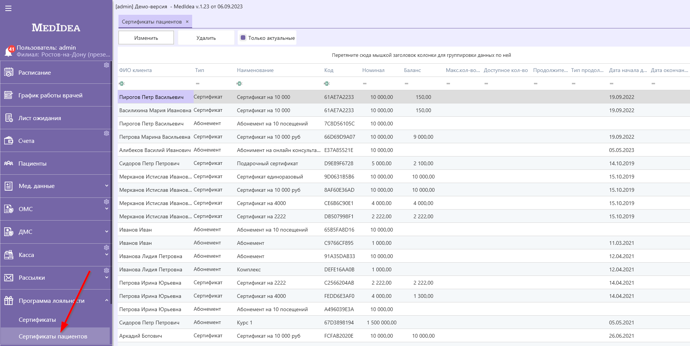Click the ДМС sidebar icon
This screenshot has width=690, height=346.
tap(9, 232)
